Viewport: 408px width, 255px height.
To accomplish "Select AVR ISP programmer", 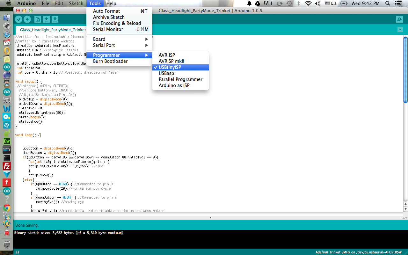I will tap(180, 55).
